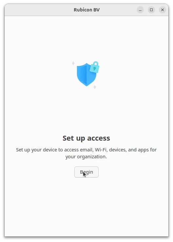Select the Set up access heading
Screen dimensions: 173x242
tap(86, 138)
